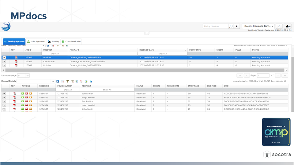Click scrollbar right arrow in jobs grid
This screenshot has width=294, height=165.
(286, 70)
